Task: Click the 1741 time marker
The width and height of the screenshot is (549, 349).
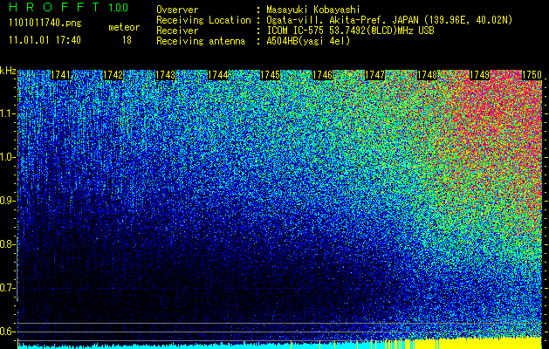Action: 60,75
